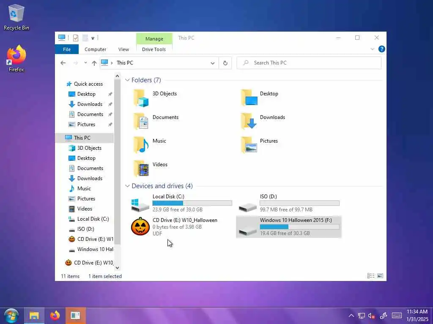433x324 pixels.
Task: Click the This PC address bar path
Action: (125, 63)
